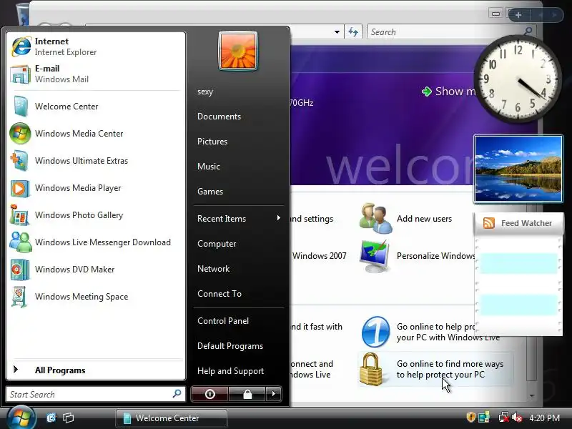The height and width of the screenshot is (429, 572).
Task: Open Control Panel
Action: click(x=223, y=321)
